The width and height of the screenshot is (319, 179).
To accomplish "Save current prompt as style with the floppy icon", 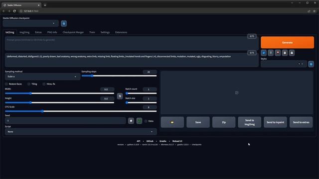I will coord(292,53).
